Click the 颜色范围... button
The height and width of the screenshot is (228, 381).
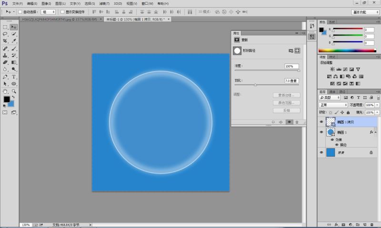(286, 103)
